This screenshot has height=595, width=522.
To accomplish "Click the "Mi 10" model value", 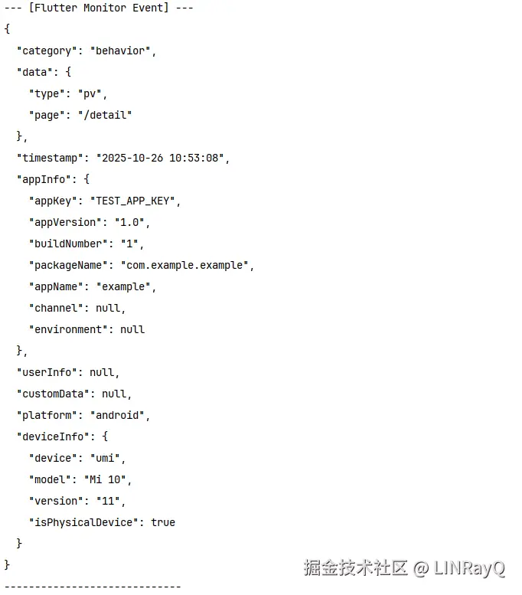I will pos(105,479).
